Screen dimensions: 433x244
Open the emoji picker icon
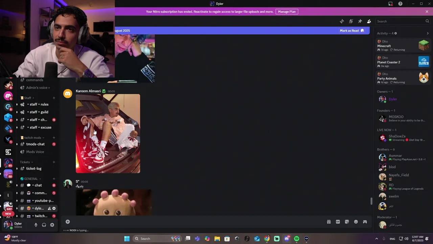tap(356, 222)
